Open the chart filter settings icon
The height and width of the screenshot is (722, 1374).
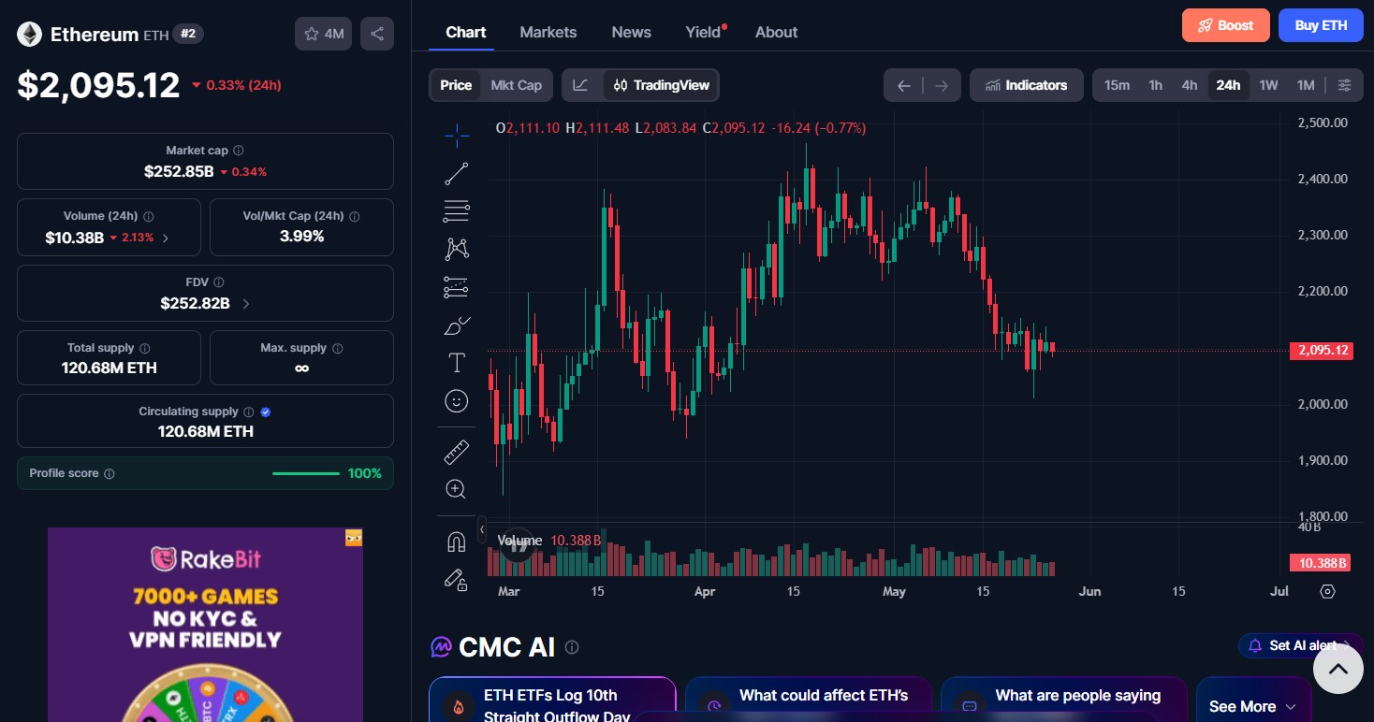tap(1344, 85)
